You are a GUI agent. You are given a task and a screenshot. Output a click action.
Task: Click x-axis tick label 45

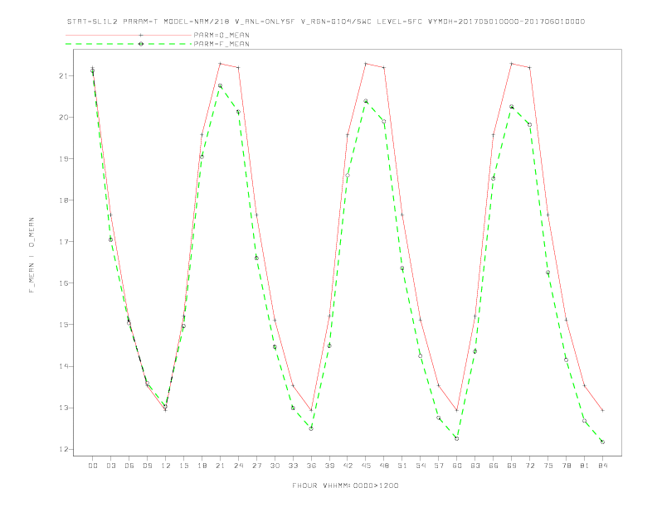tap(366, 466)
